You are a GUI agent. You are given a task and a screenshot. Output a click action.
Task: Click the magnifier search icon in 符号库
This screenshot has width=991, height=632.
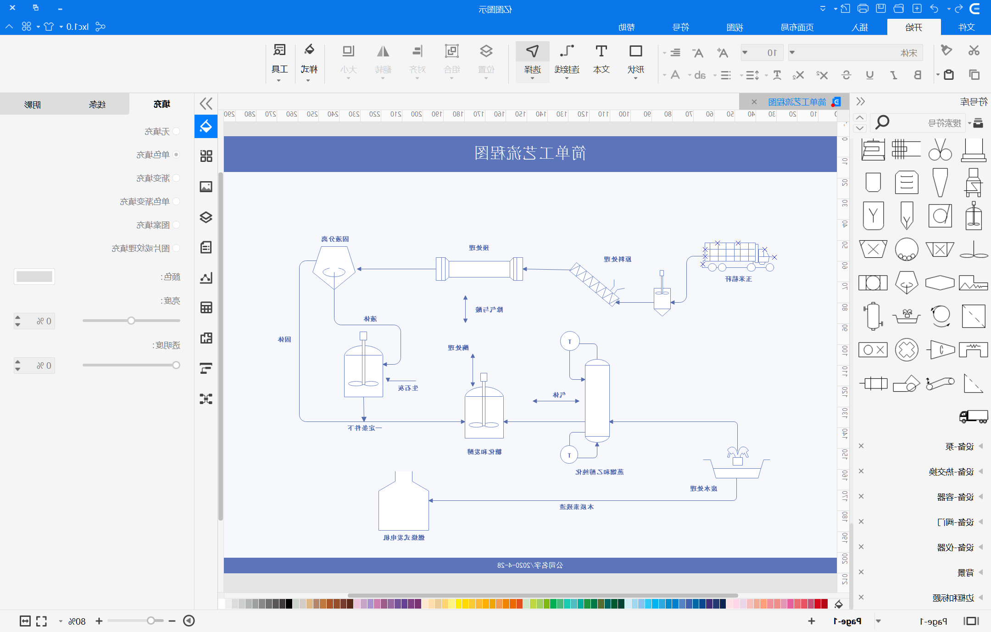point(882,122)
